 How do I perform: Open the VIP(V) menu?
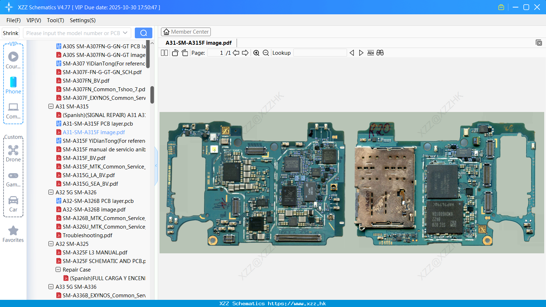34,20
